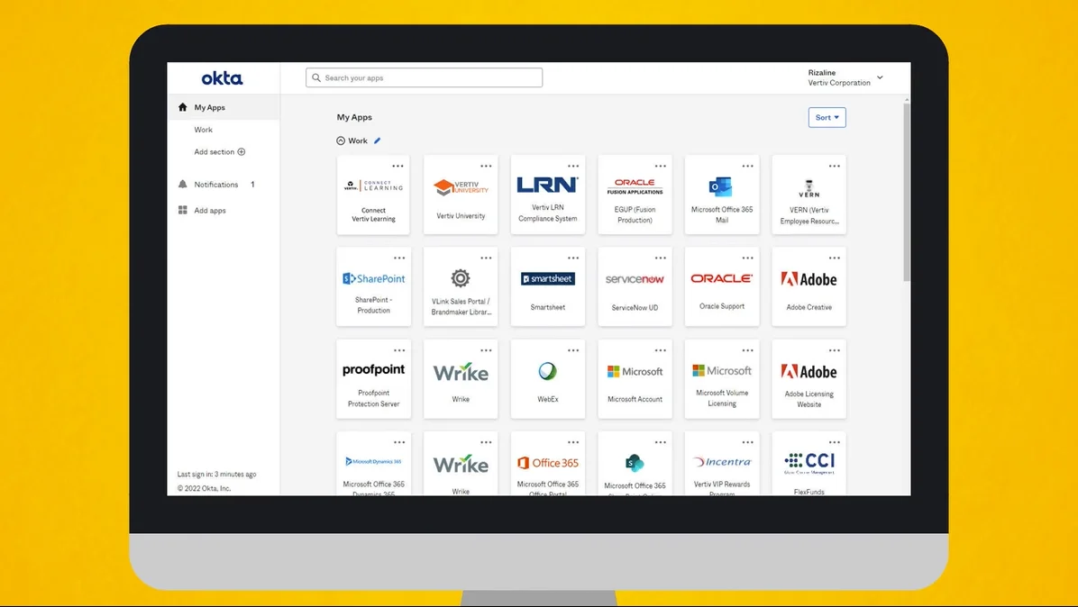The width and height of the screenshot is (1078, 607).
Task: Launch SharePoint - Production app
Action: coord(373,287)
